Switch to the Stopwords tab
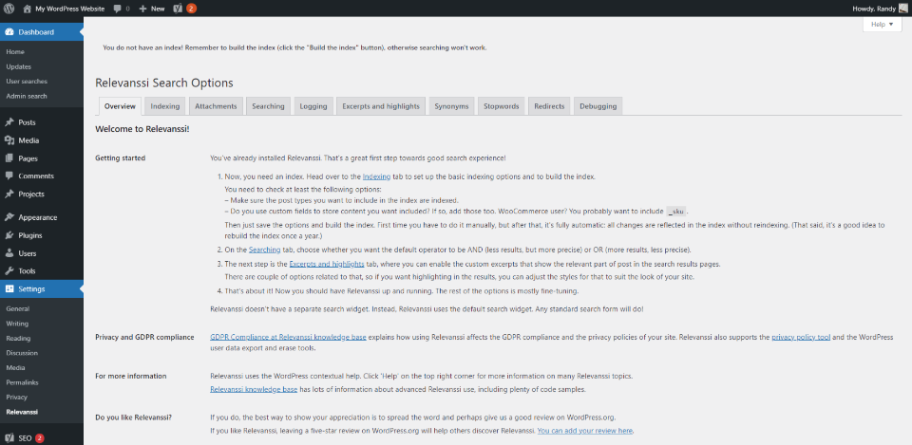 pos(502,106)
